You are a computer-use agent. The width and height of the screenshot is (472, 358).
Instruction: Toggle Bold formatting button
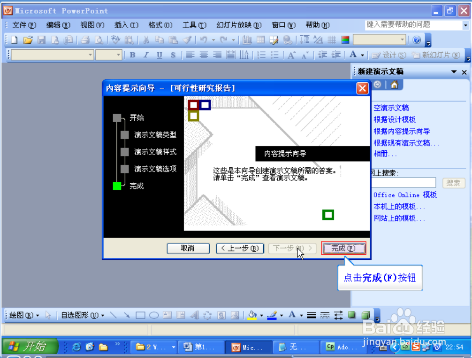coord(132,55)
